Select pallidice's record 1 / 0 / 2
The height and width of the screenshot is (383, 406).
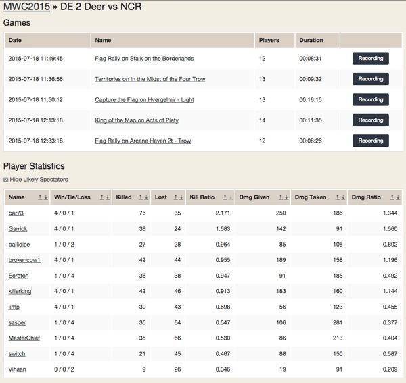point(64,245)
